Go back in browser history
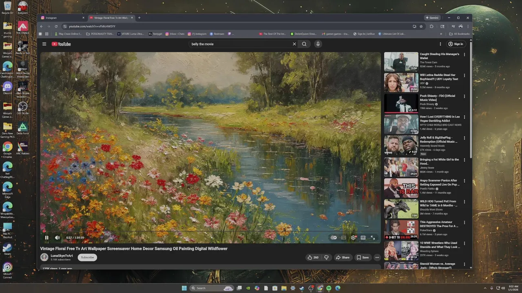The height and width of the screenshot is (293, 522). tap(41, 26)
